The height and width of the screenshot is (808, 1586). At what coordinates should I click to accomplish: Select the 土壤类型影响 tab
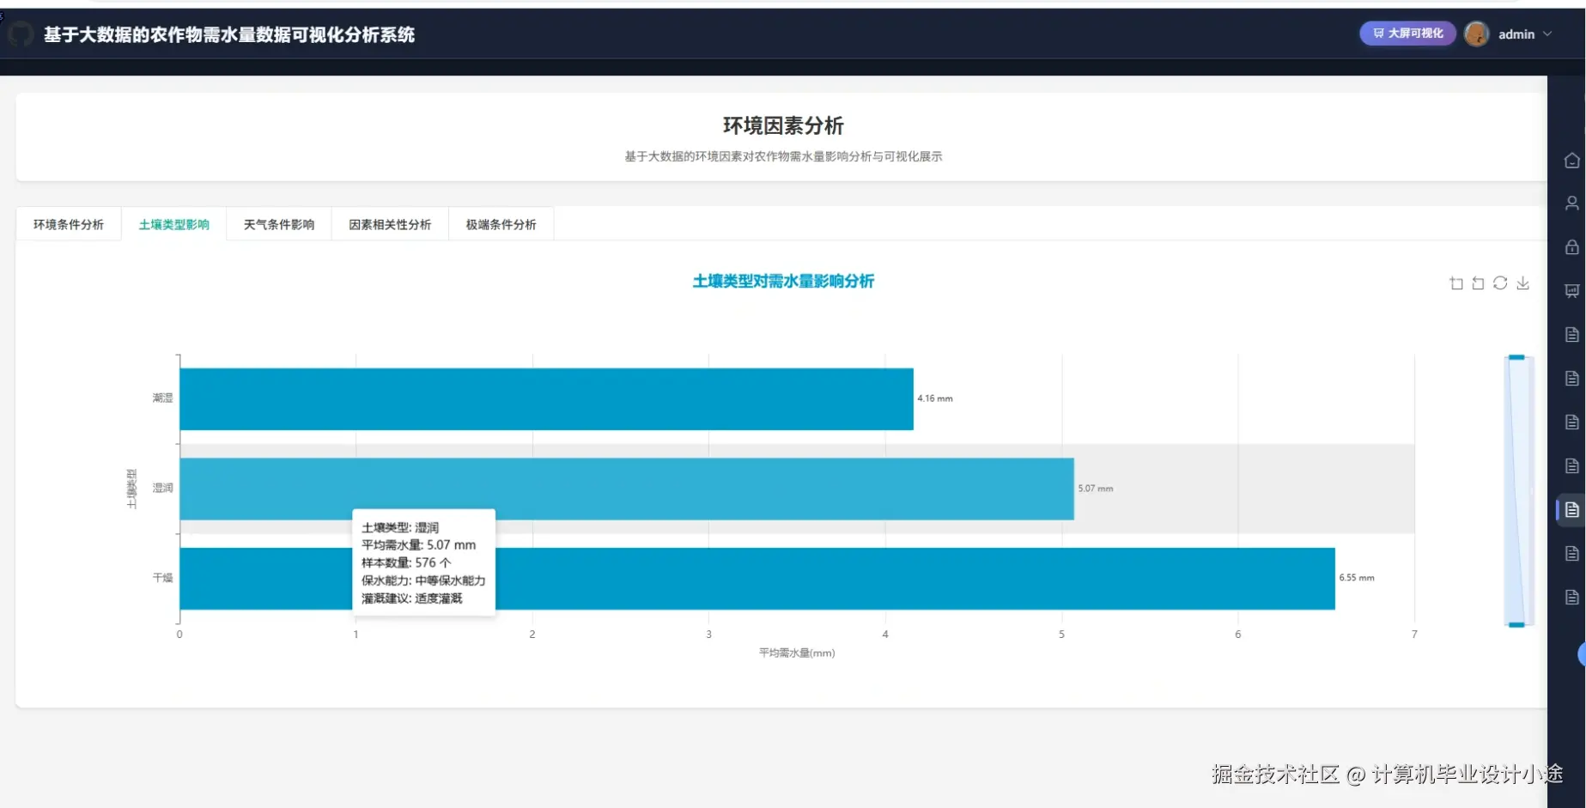[174, 225]
